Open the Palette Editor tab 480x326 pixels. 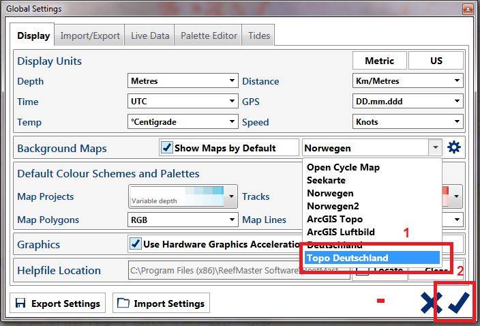click(x=209, y=35)
